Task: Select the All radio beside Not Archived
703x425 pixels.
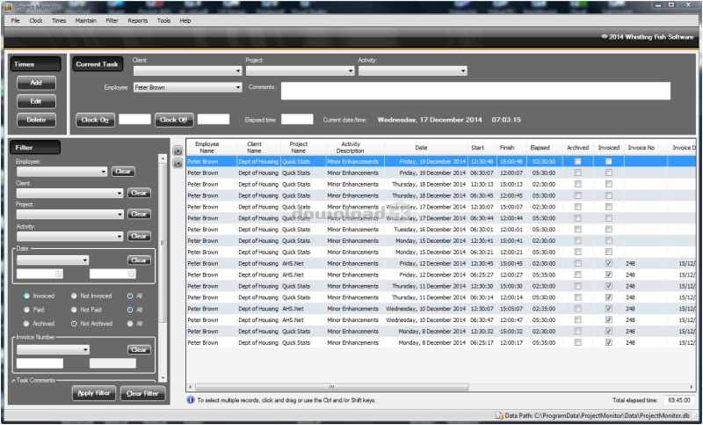Action: tap(130, 324)
